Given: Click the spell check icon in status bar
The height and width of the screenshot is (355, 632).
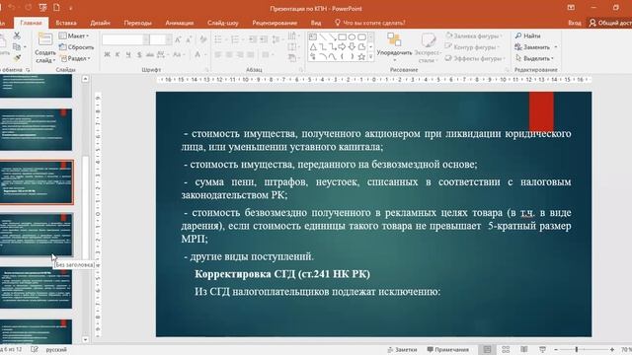Looking at the screenshot, I should [x=35, y=349].
